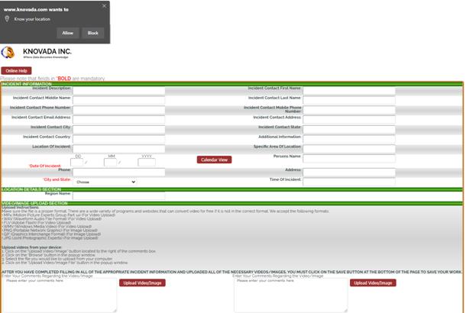
Task: Block the location access request
Action: pyautogui.click(x=92, y=33)
